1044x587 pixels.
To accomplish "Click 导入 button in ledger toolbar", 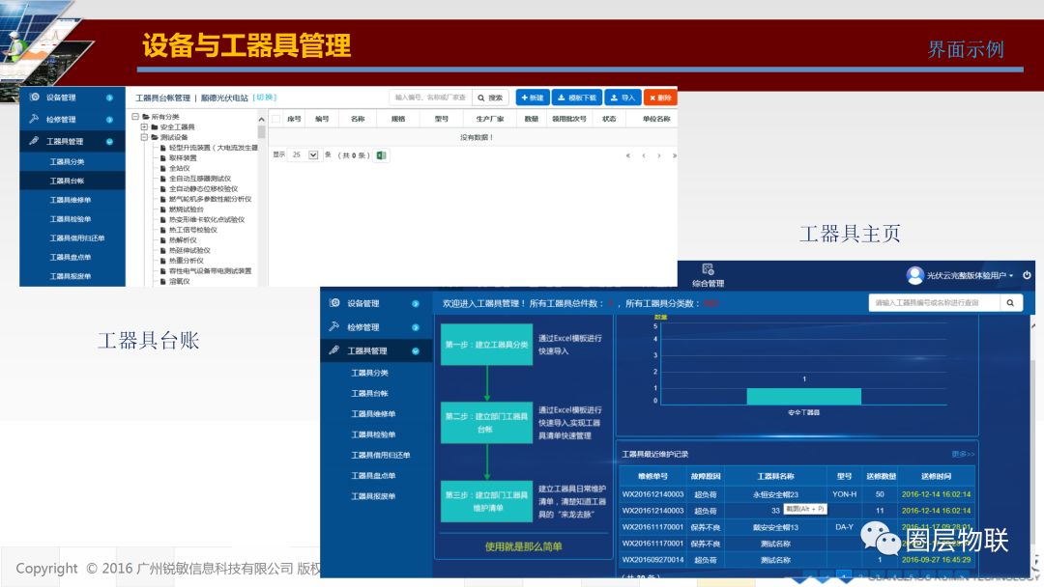I will [623, 98].
